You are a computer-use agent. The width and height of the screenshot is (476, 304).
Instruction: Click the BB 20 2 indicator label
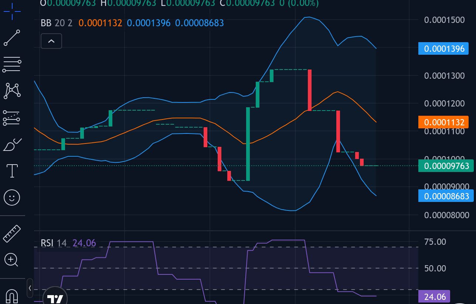pos(57,23)
